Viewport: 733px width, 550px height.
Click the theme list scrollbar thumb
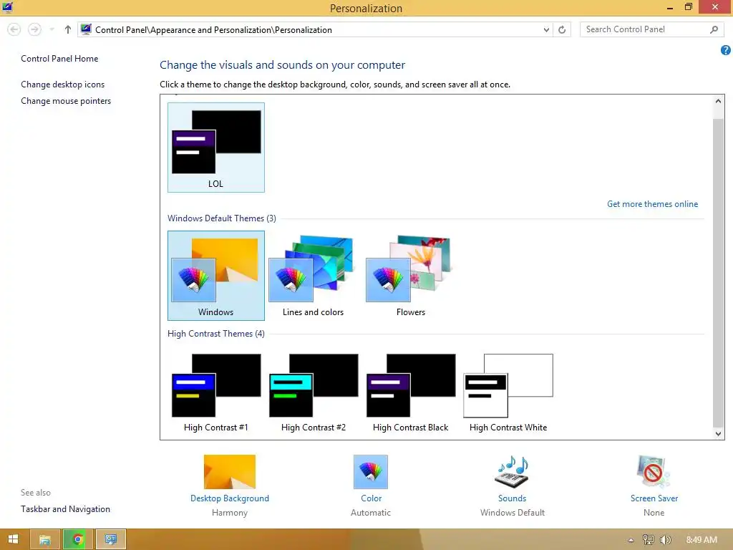718,272
